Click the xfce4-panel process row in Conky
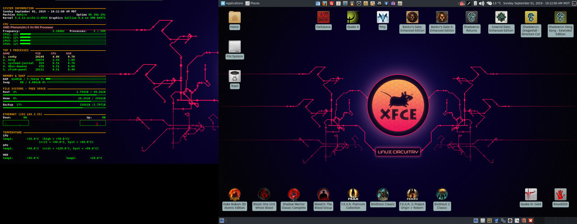 (x=38, y=70)
